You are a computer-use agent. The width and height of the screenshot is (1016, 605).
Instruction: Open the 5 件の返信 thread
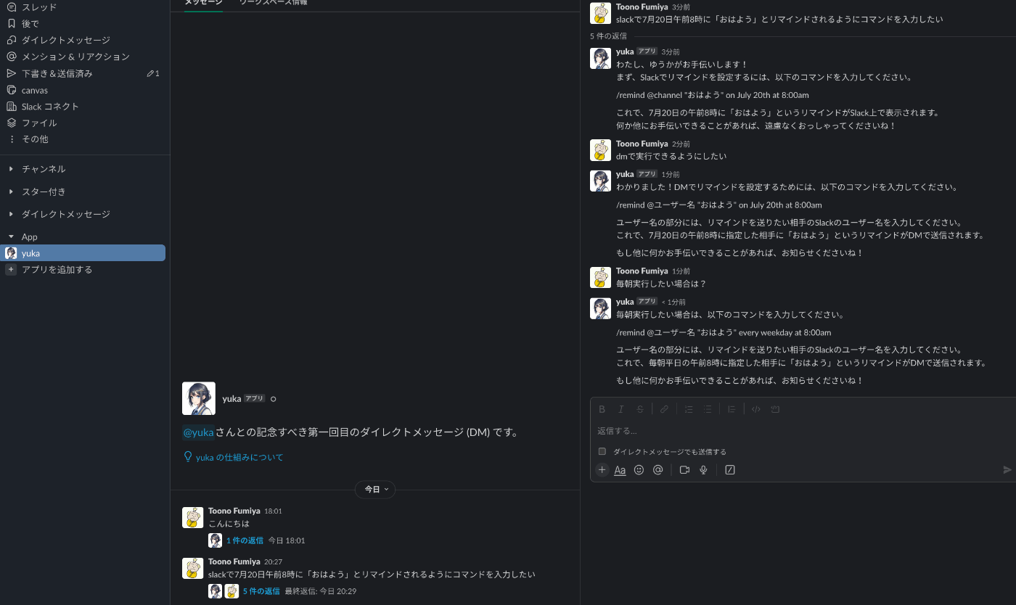coord(261,591)
